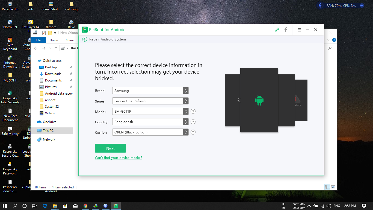Click the Back arrow in File Explorer
The width and height of the screenshot is (373, 210).
pos(36,48)
